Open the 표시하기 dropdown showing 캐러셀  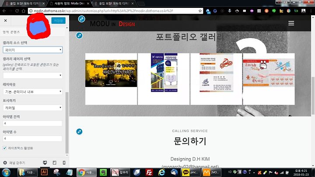(x=32, y=108)
